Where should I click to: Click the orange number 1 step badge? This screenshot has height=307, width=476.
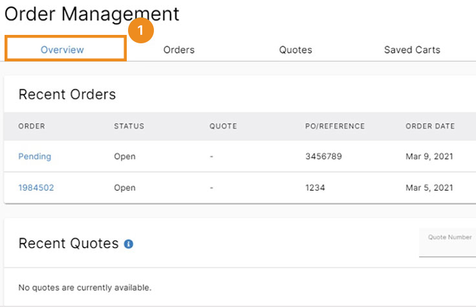pyautogui.click(x=141, y=30)
